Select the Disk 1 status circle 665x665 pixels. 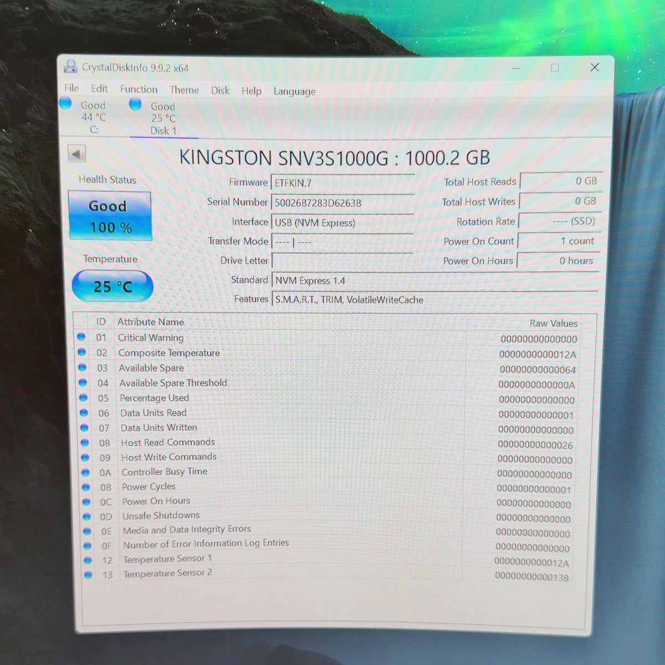coord(135,104)
